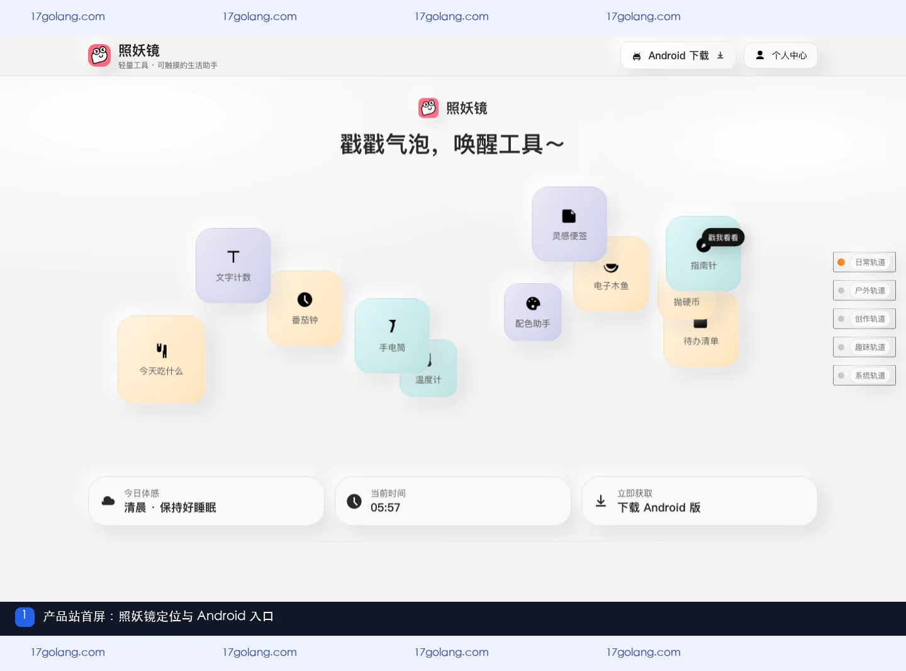The height and width of the screenshot is (671, 906).
Task: Open the 文字计数 tool bubble
Action: (233, 266)
